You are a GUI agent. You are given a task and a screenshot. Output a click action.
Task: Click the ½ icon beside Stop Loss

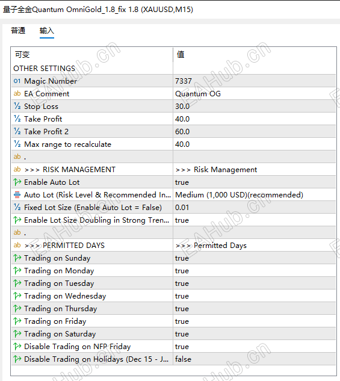[x=17, y=106]
